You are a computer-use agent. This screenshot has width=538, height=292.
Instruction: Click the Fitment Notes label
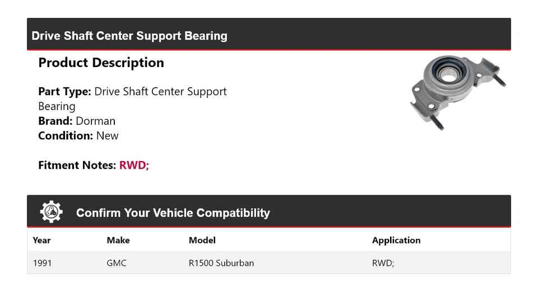[x=77, y=165]
